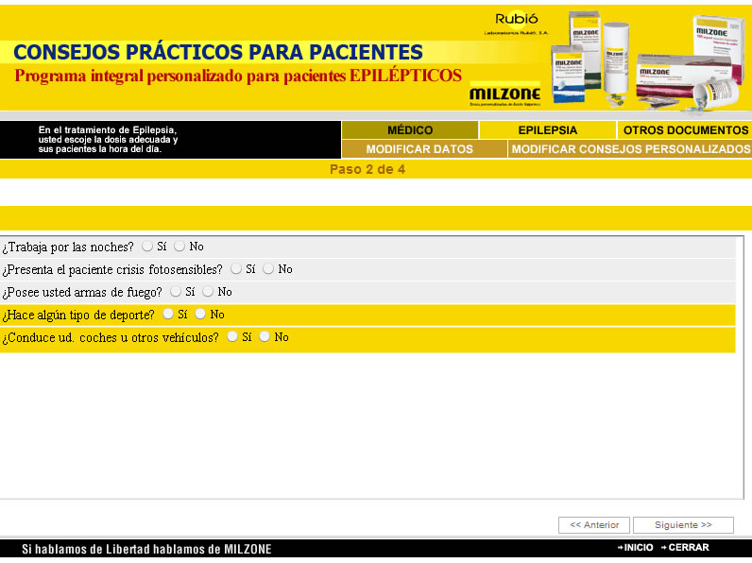This screenshot has width=752, height=563.
Task: Switch to the EPILEPSIA tab
Action: (548, 130)
